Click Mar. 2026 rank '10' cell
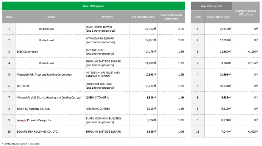This screenshot has height=146, width=262. click(x=9, y=132)
